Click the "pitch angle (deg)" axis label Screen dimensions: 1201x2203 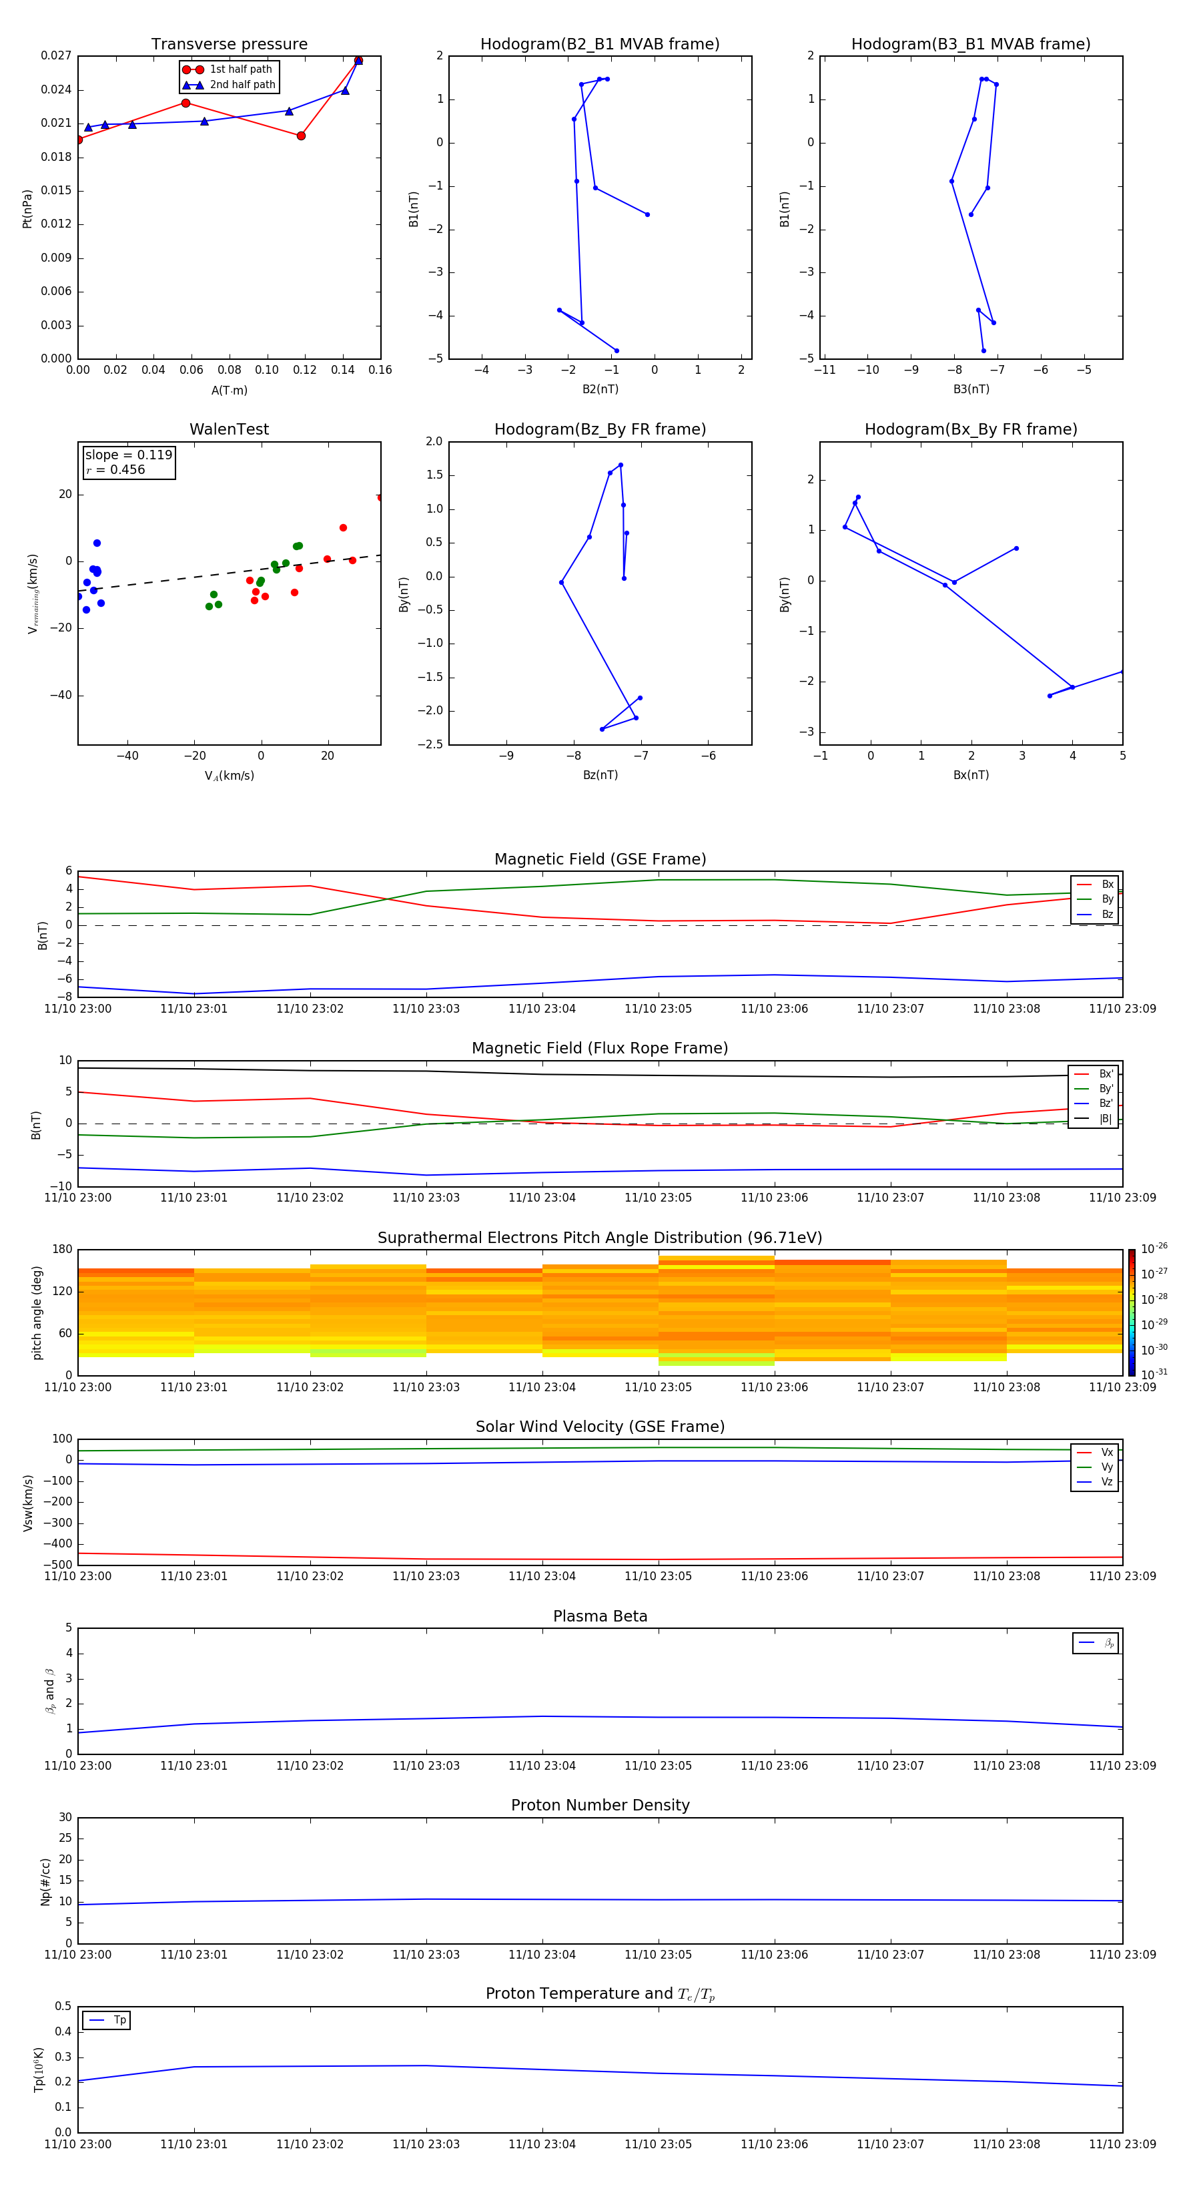pos(37,1312)
